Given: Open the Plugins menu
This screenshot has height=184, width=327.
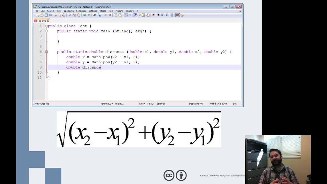Looking at the screenshot, I should click(x=119, y=11).
